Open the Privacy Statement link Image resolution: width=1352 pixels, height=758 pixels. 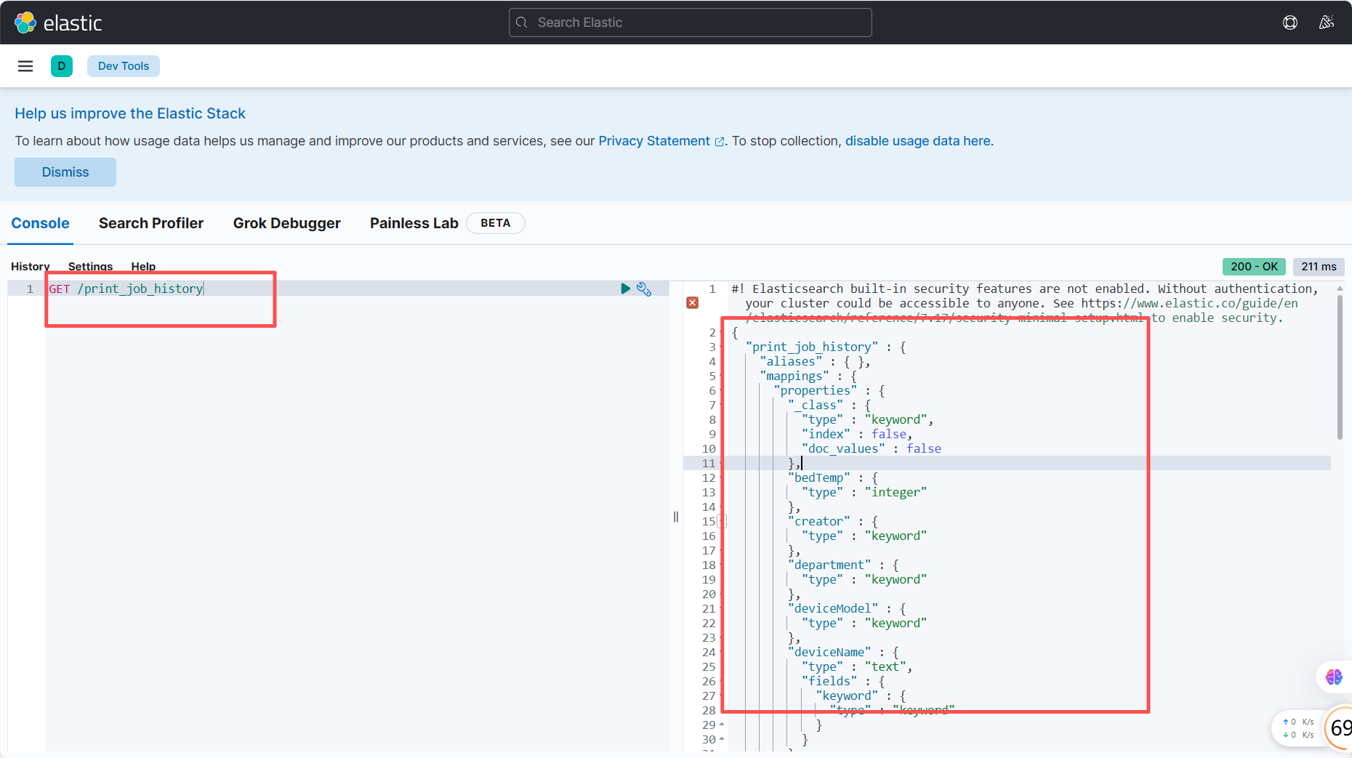tap(654, 141)
